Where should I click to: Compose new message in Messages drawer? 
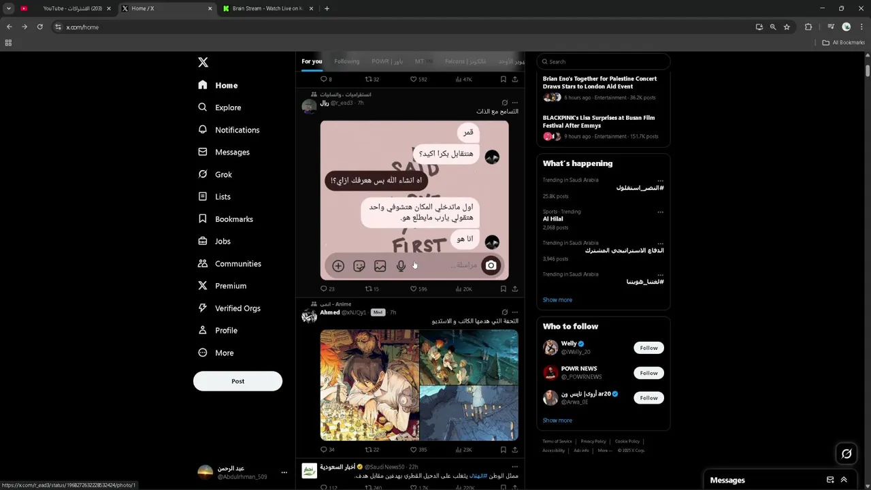[x=830, y=480]
